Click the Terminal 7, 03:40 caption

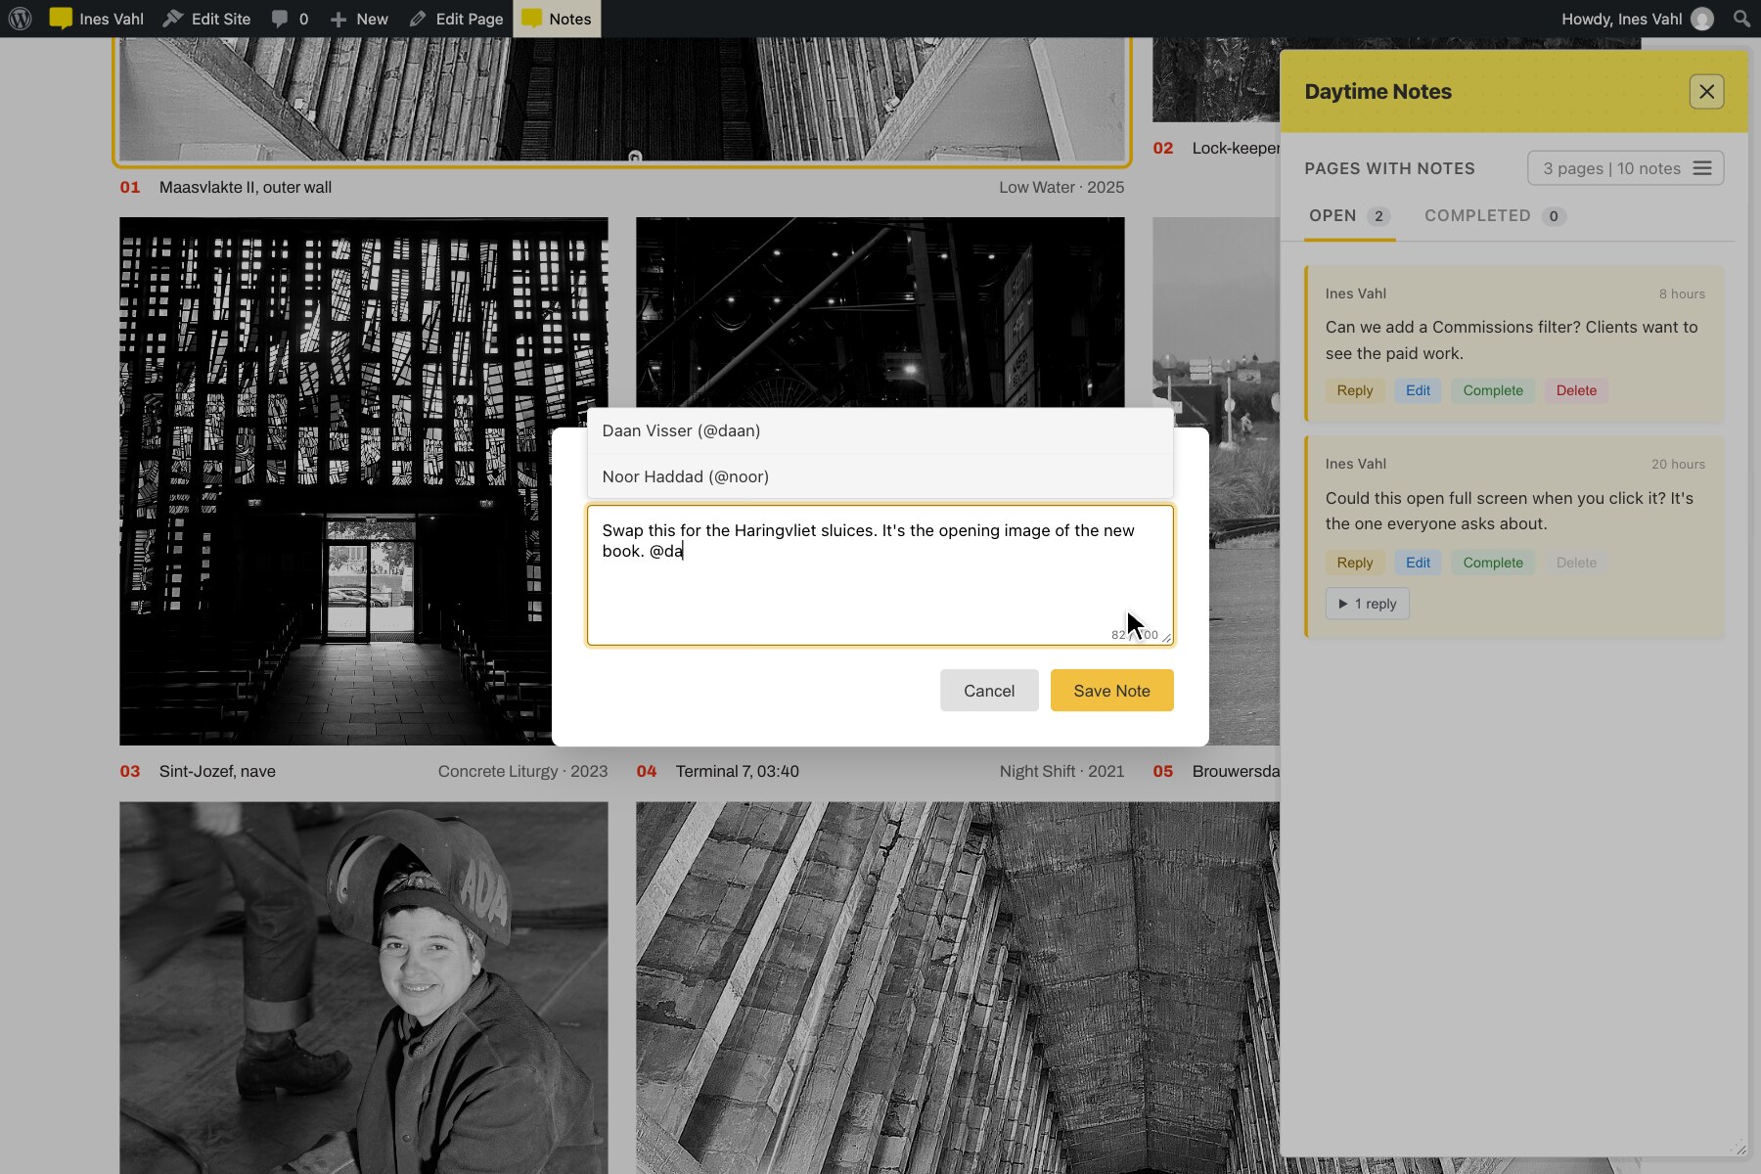pos(738,771)
